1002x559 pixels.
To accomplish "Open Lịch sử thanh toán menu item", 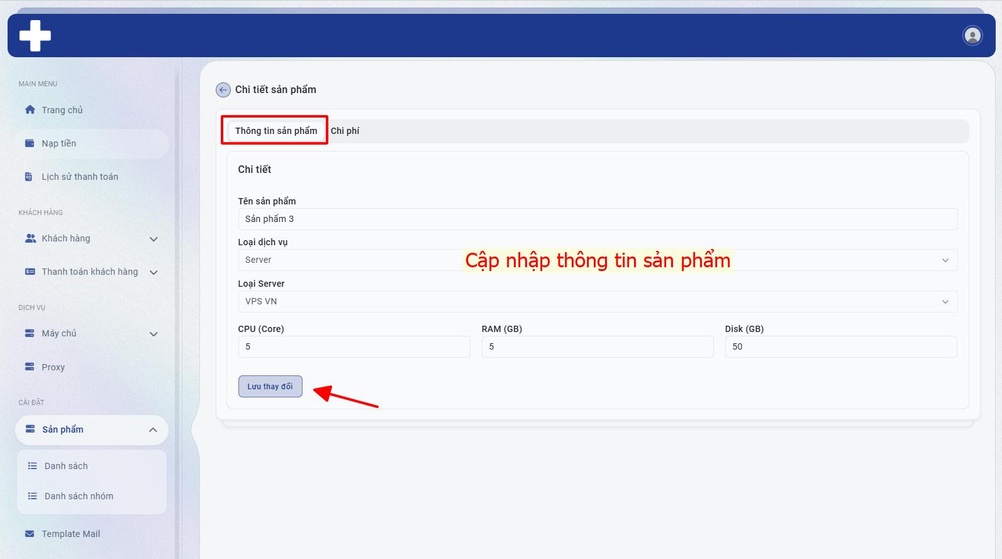I will coord(92,177).
